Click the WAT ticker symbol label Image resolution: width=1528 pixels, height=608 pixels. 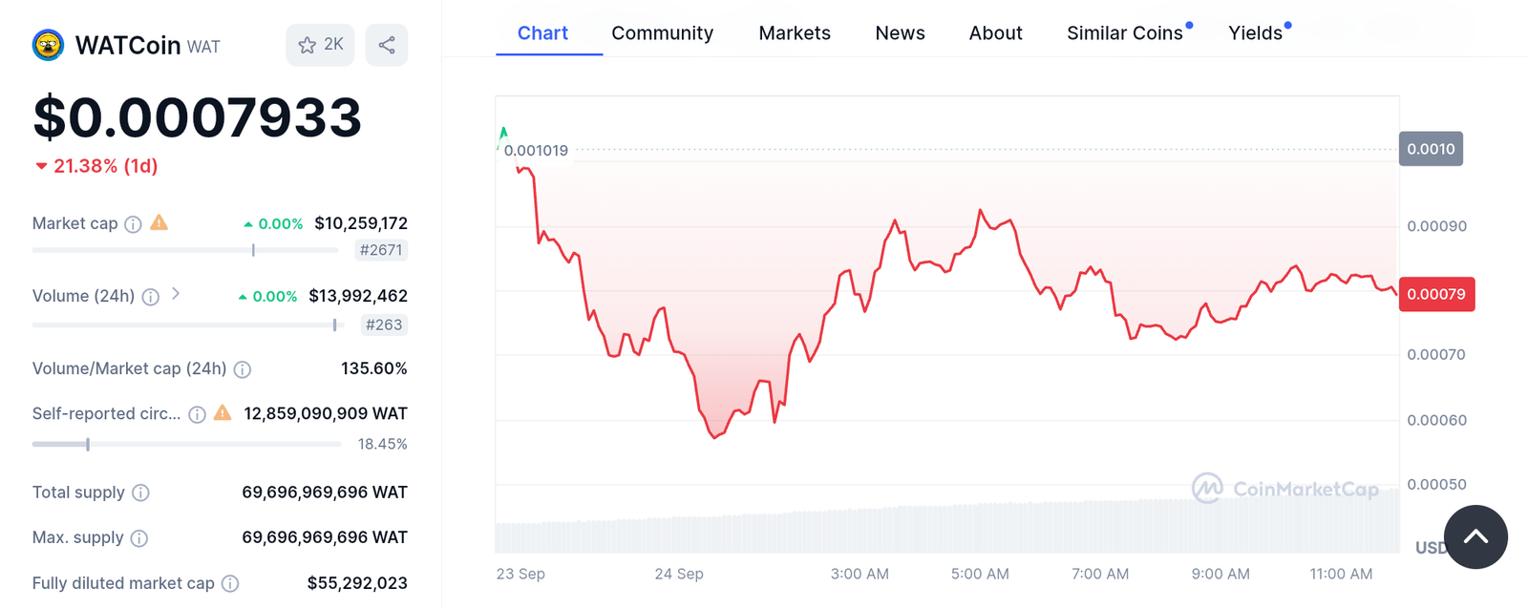203,47
